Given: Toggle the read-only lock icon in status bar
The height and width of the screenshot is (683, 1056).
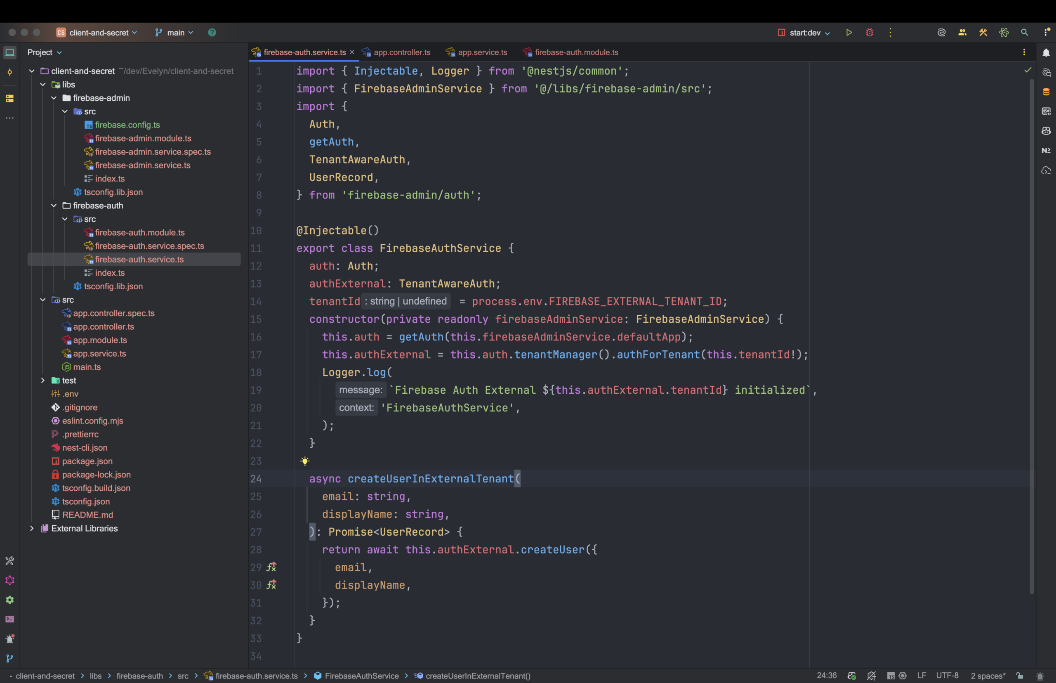Looking at the screenshot, I should pos(1020,676).
